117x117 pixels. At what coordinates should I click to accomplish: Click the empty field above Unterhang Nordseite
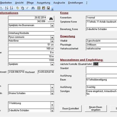click(31, 29)
